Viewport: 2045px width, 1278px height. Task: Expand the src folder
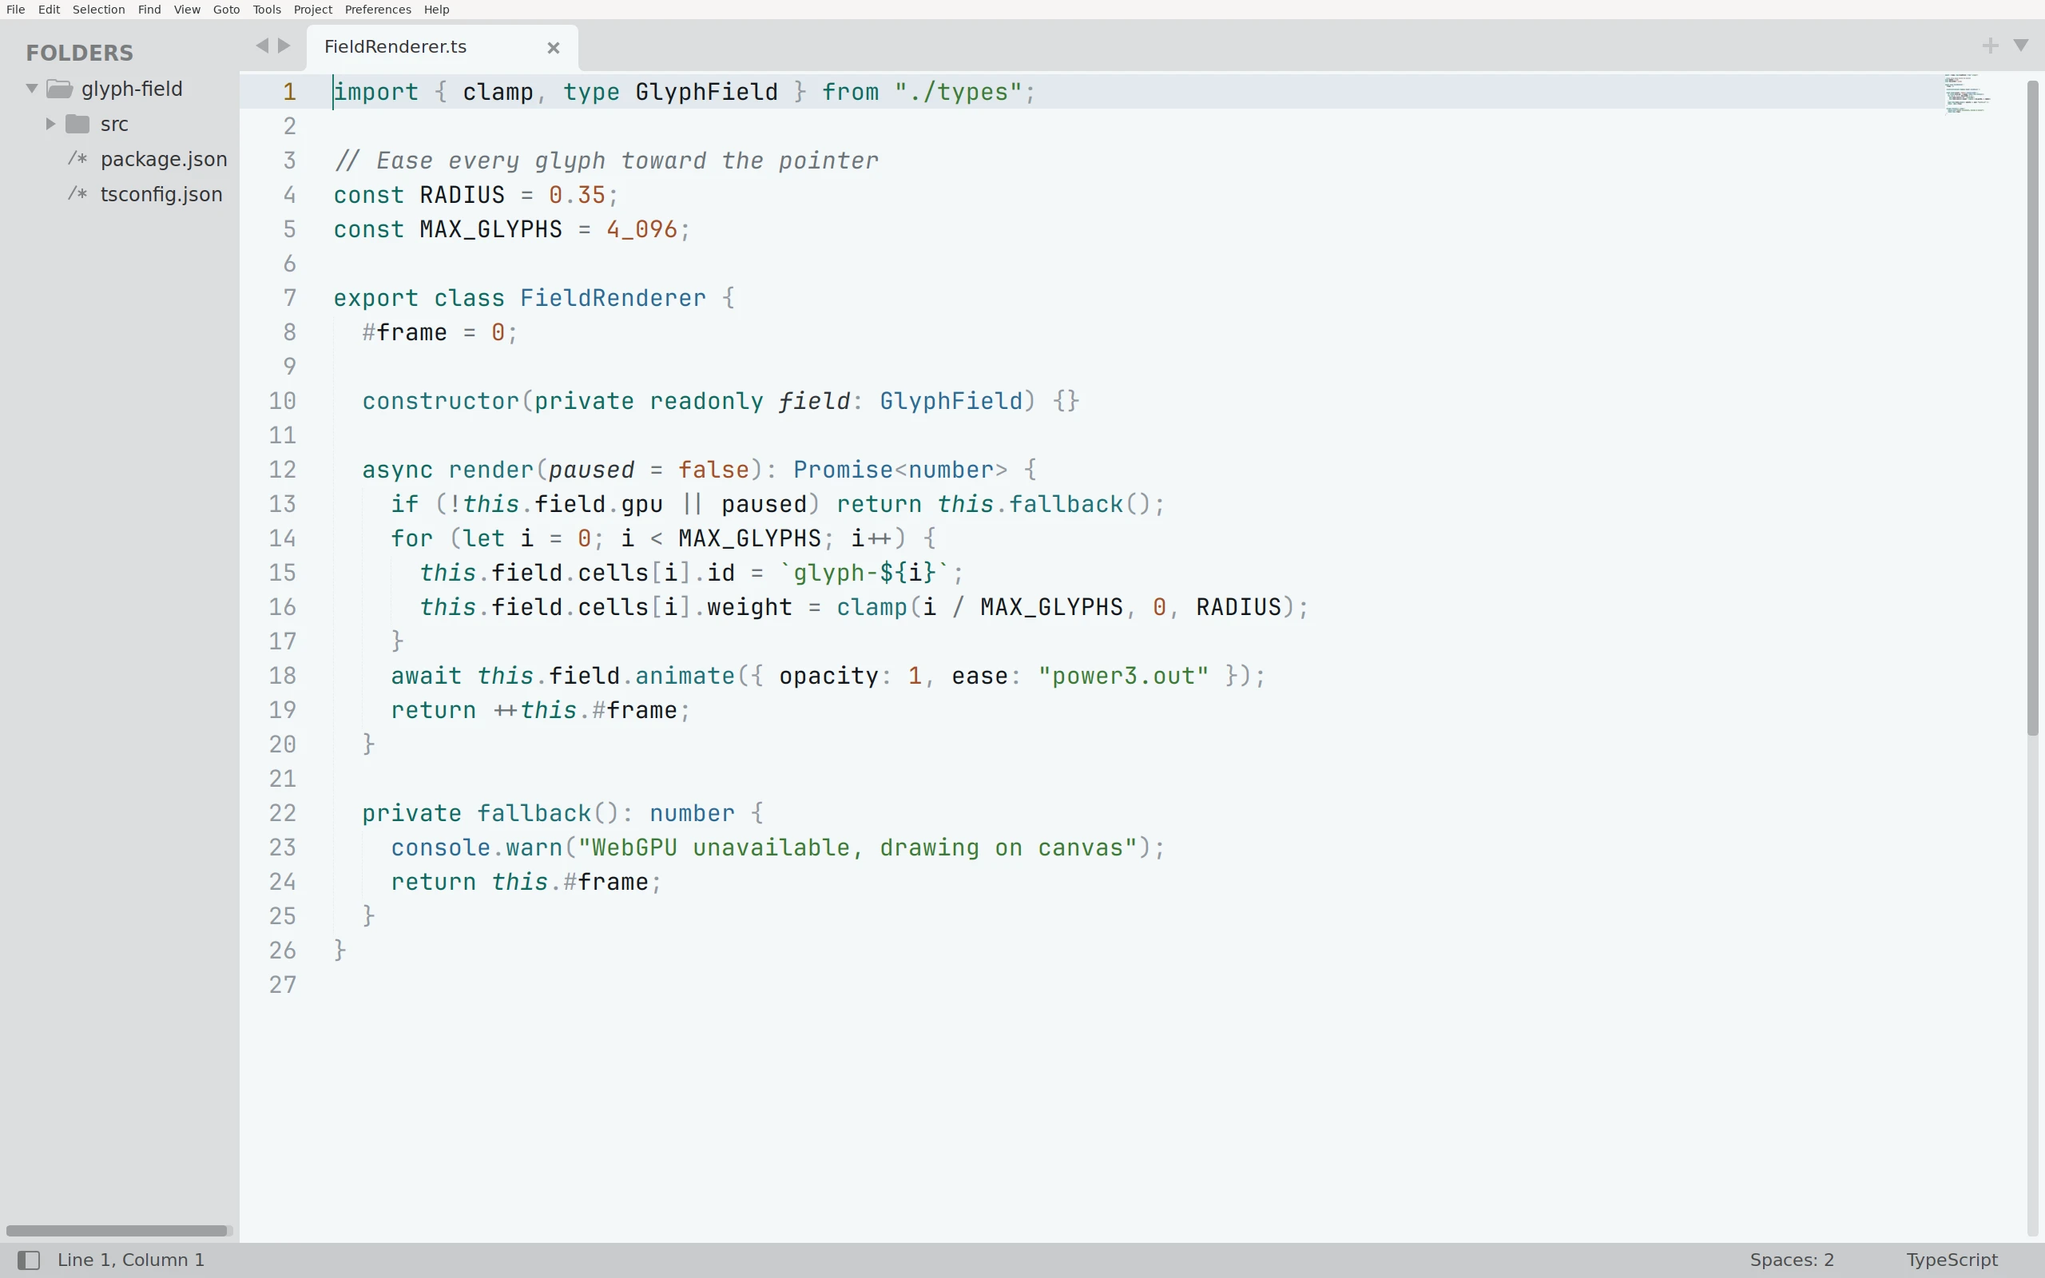[50, 123]
